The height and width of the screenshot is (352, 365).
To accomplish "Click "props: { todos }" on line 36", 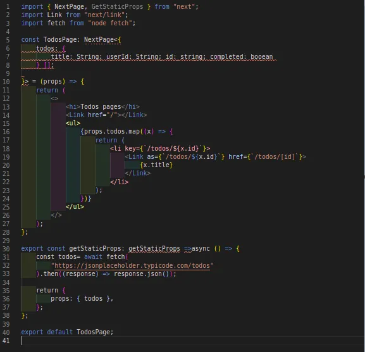I will pyautogui.click(x=80, y=299).
